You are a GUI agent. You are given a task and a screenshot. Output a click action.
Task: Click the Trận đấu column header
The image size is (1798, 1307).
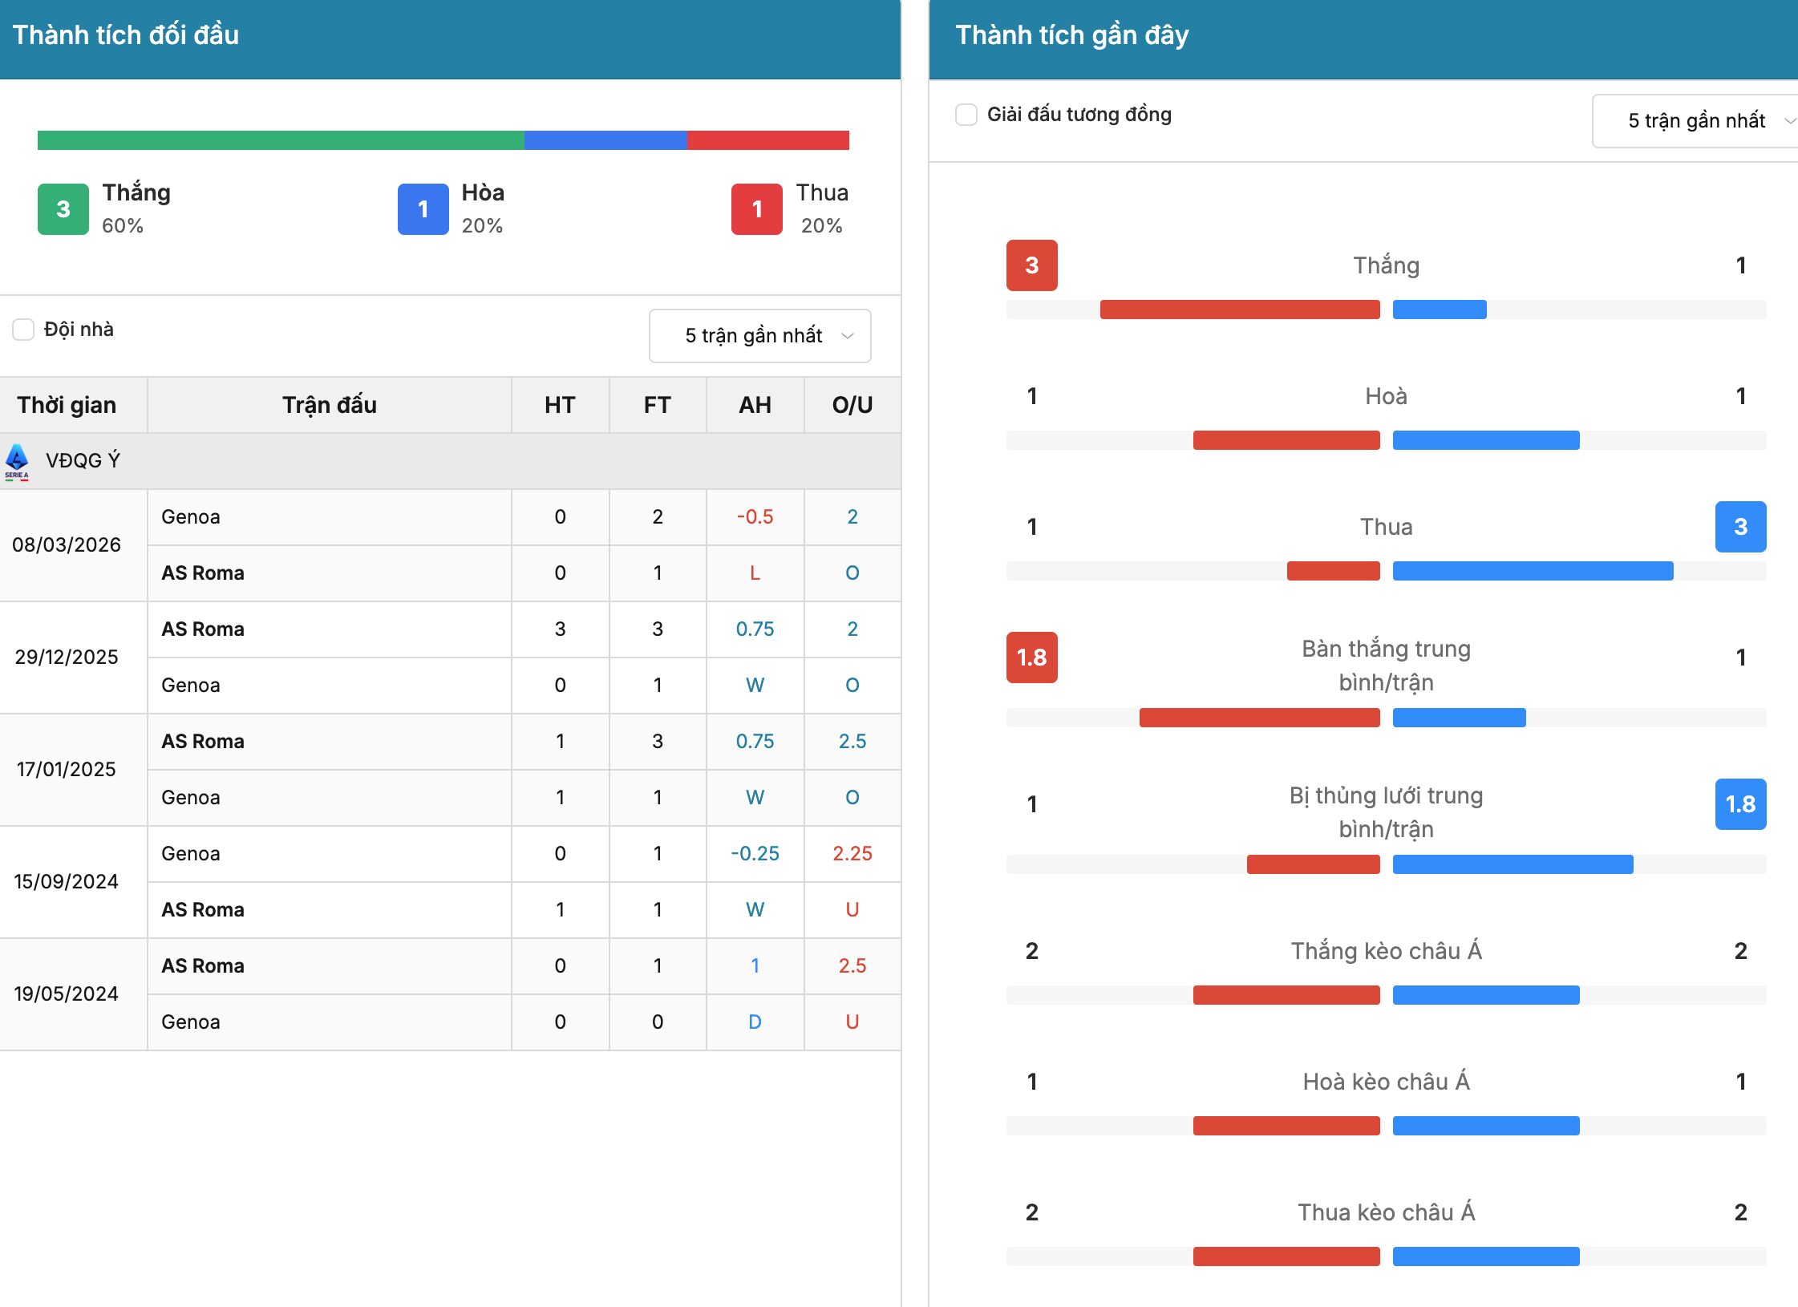(330, 405)
